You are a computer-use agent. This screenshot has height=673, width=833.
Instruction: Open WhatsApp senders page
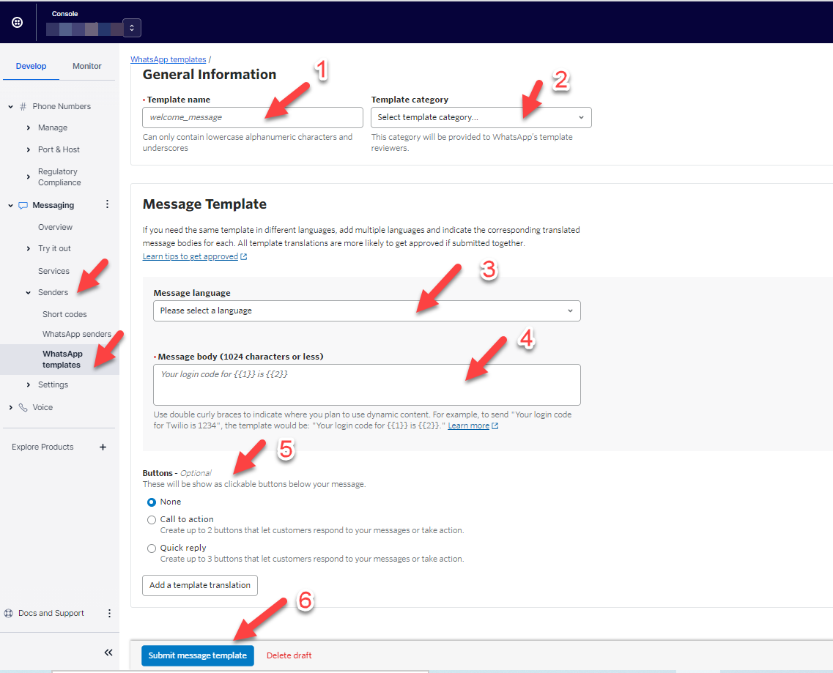[77, 334]
